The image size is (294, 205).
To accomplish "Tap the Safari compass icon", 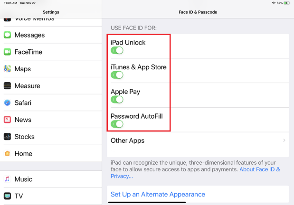I will (7, 102).
